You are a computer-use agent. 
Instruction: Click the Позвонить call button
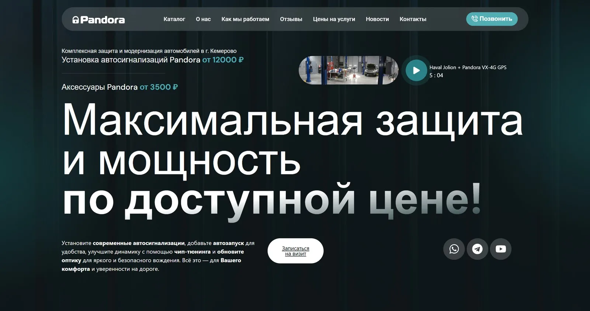(x=492, y=19)
